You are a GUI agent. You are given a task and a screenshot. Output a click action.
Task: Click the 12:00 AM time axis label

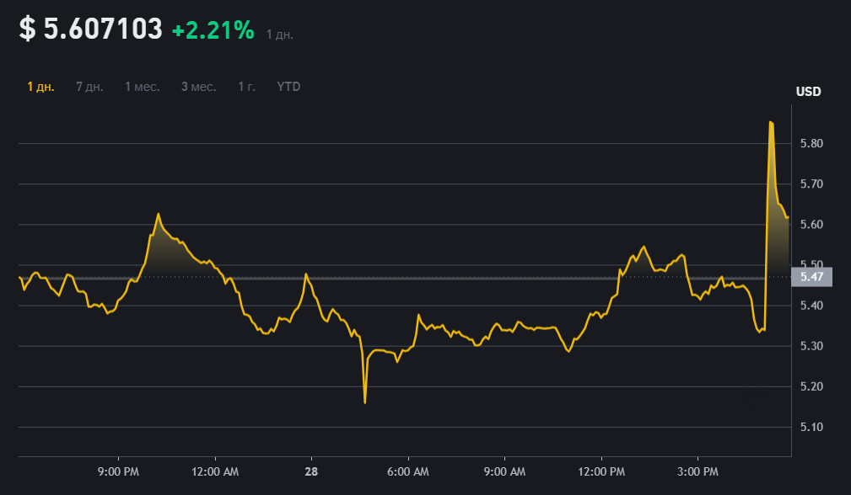point(215,471)
